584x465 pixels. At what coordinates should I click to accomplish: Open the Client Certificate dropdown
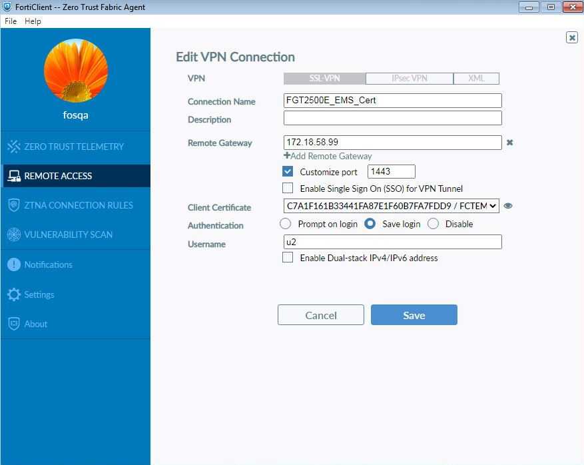(392, 206)
